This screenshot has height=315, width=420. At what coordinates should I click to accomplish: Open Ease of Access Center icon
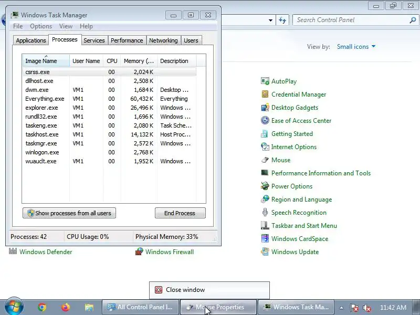coord(265,121)
